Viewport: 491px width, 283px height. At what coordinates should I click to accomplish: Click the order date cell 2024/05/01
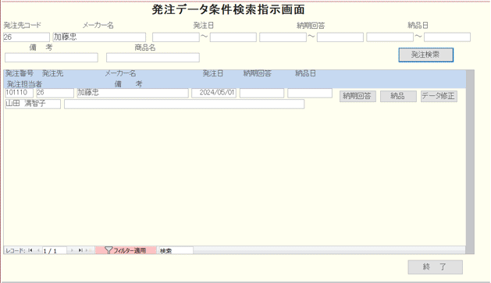coord(214,93)
